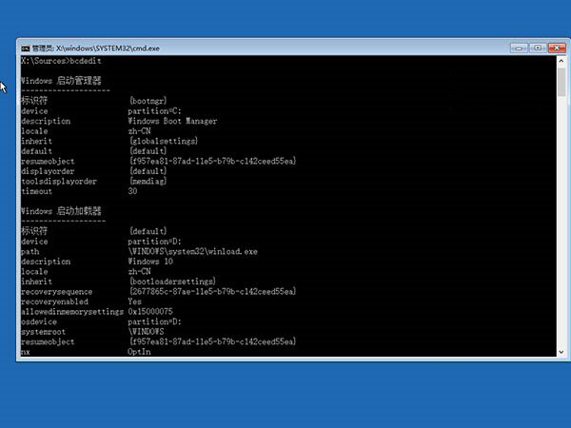Minimize the command prompt window
Viewport: 571px width, 428px height.
[522, 47]
